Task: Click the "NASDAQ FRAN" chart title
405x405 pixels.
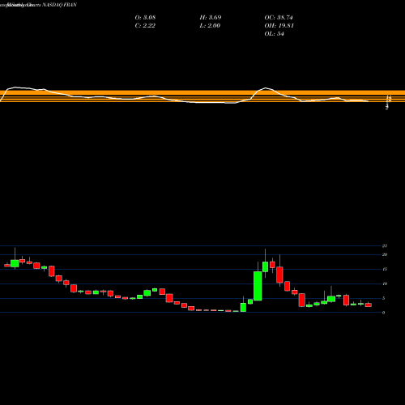Action: click(59, 5)
